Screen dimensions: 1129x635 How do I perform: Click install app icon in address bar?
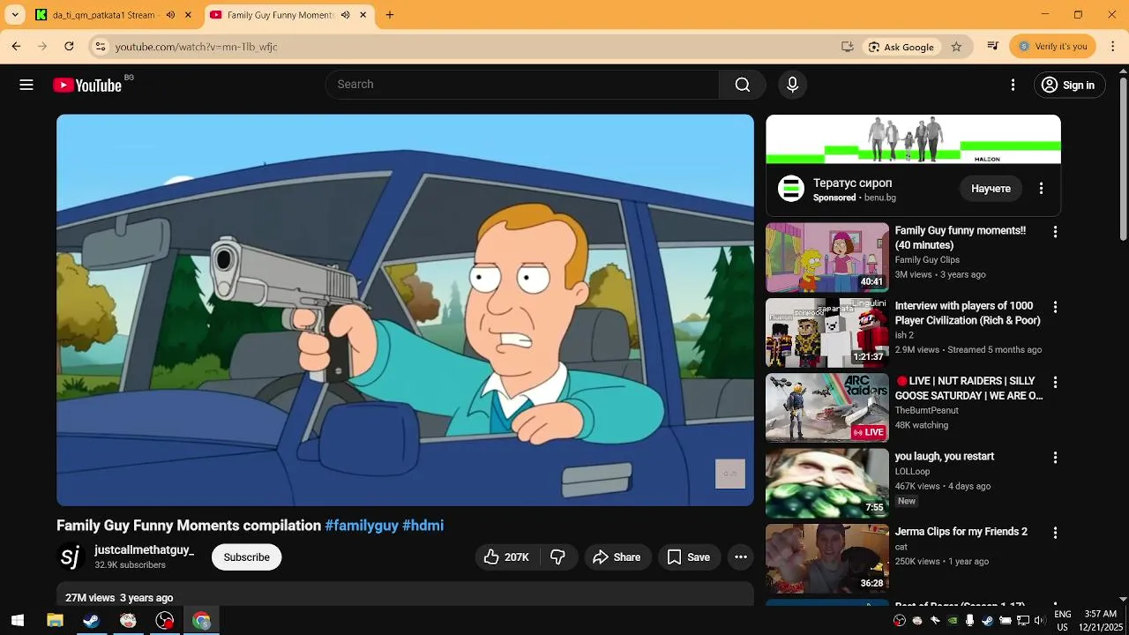click(x=848, y=47)
